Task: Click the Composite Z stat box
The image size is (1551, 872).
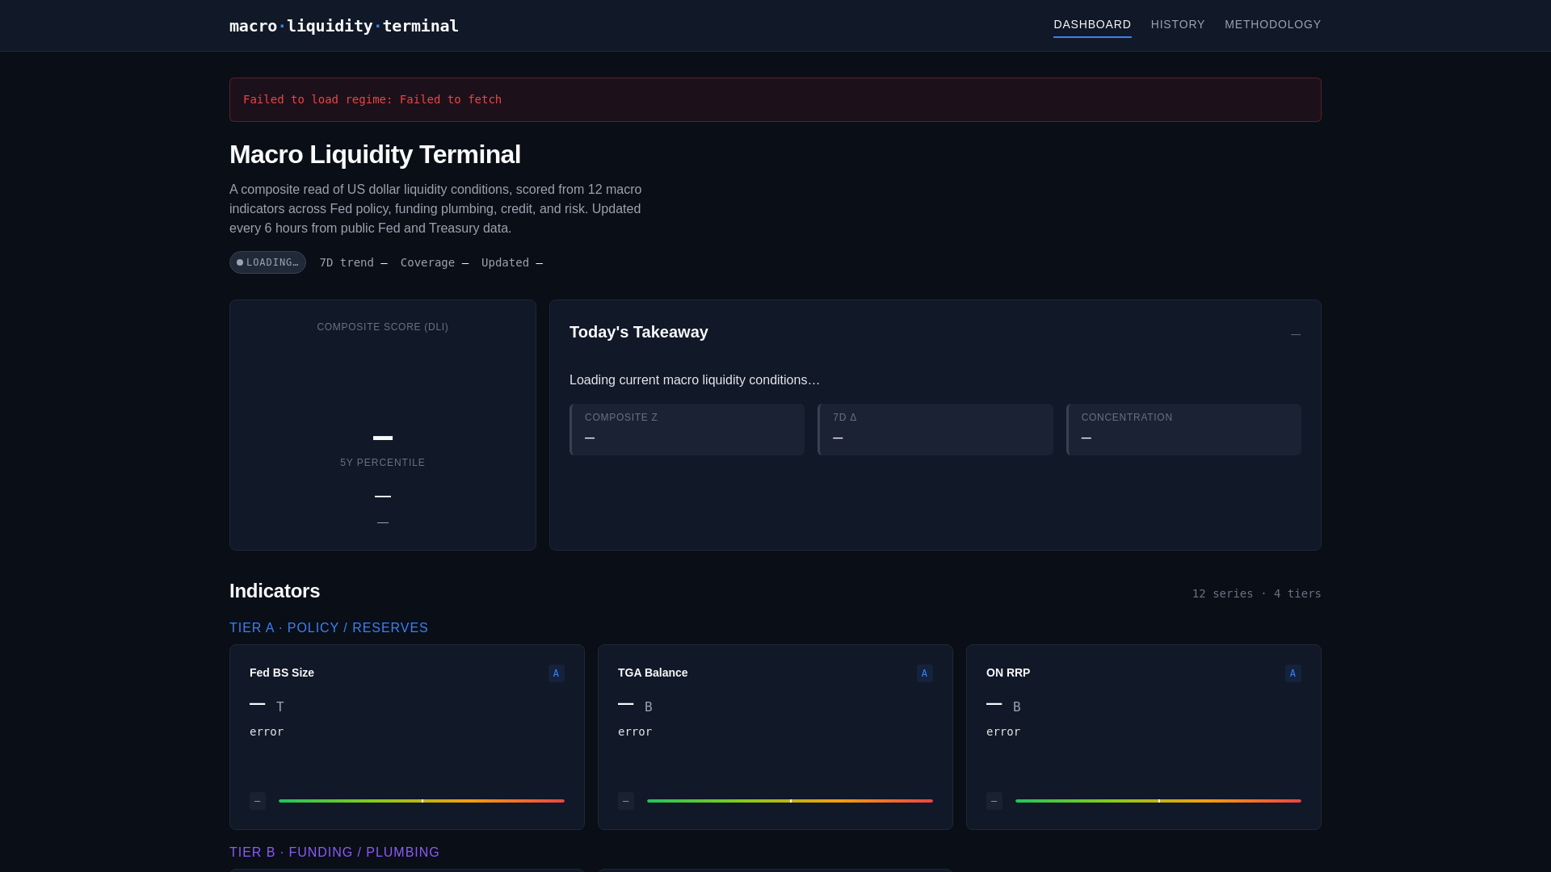Action: click(x=687, y=430)
